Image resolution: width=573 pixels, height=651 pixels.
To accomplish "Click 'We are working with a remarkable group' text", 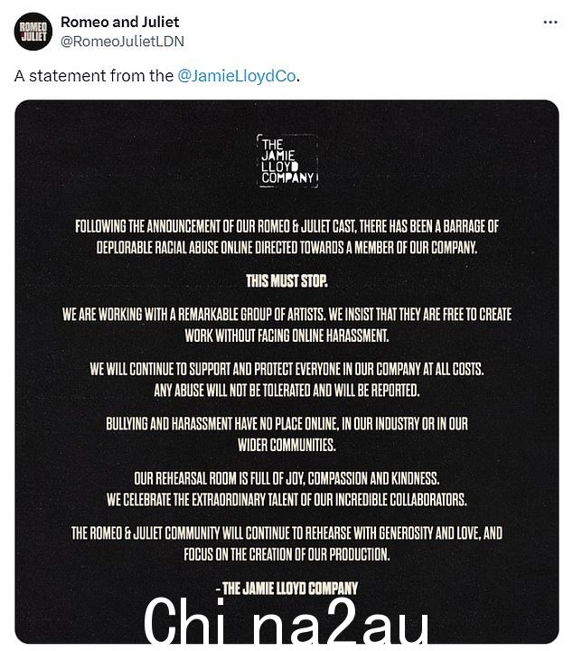I will 286,325.
